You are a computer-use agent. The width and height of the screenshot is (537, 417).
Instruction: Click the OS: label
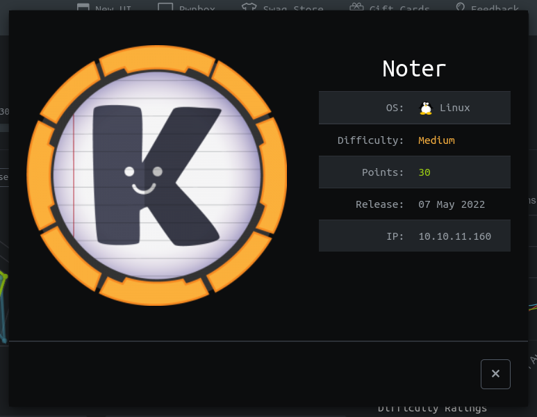point(395,108)
